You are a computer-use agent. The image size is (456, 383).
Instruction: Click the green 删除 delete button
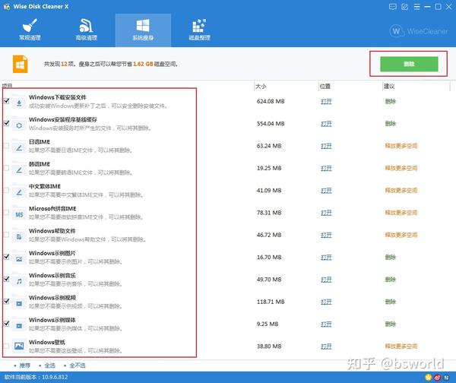point(409,64)
